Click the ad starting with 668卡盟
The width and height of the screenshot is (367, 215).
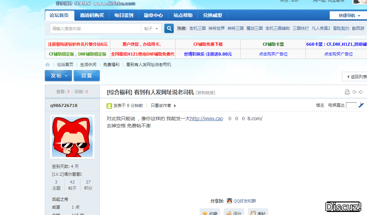pos(336,44)
